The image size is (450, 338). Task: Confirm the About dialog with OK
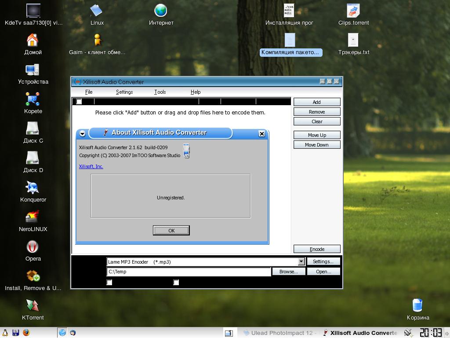pos(171,231)
